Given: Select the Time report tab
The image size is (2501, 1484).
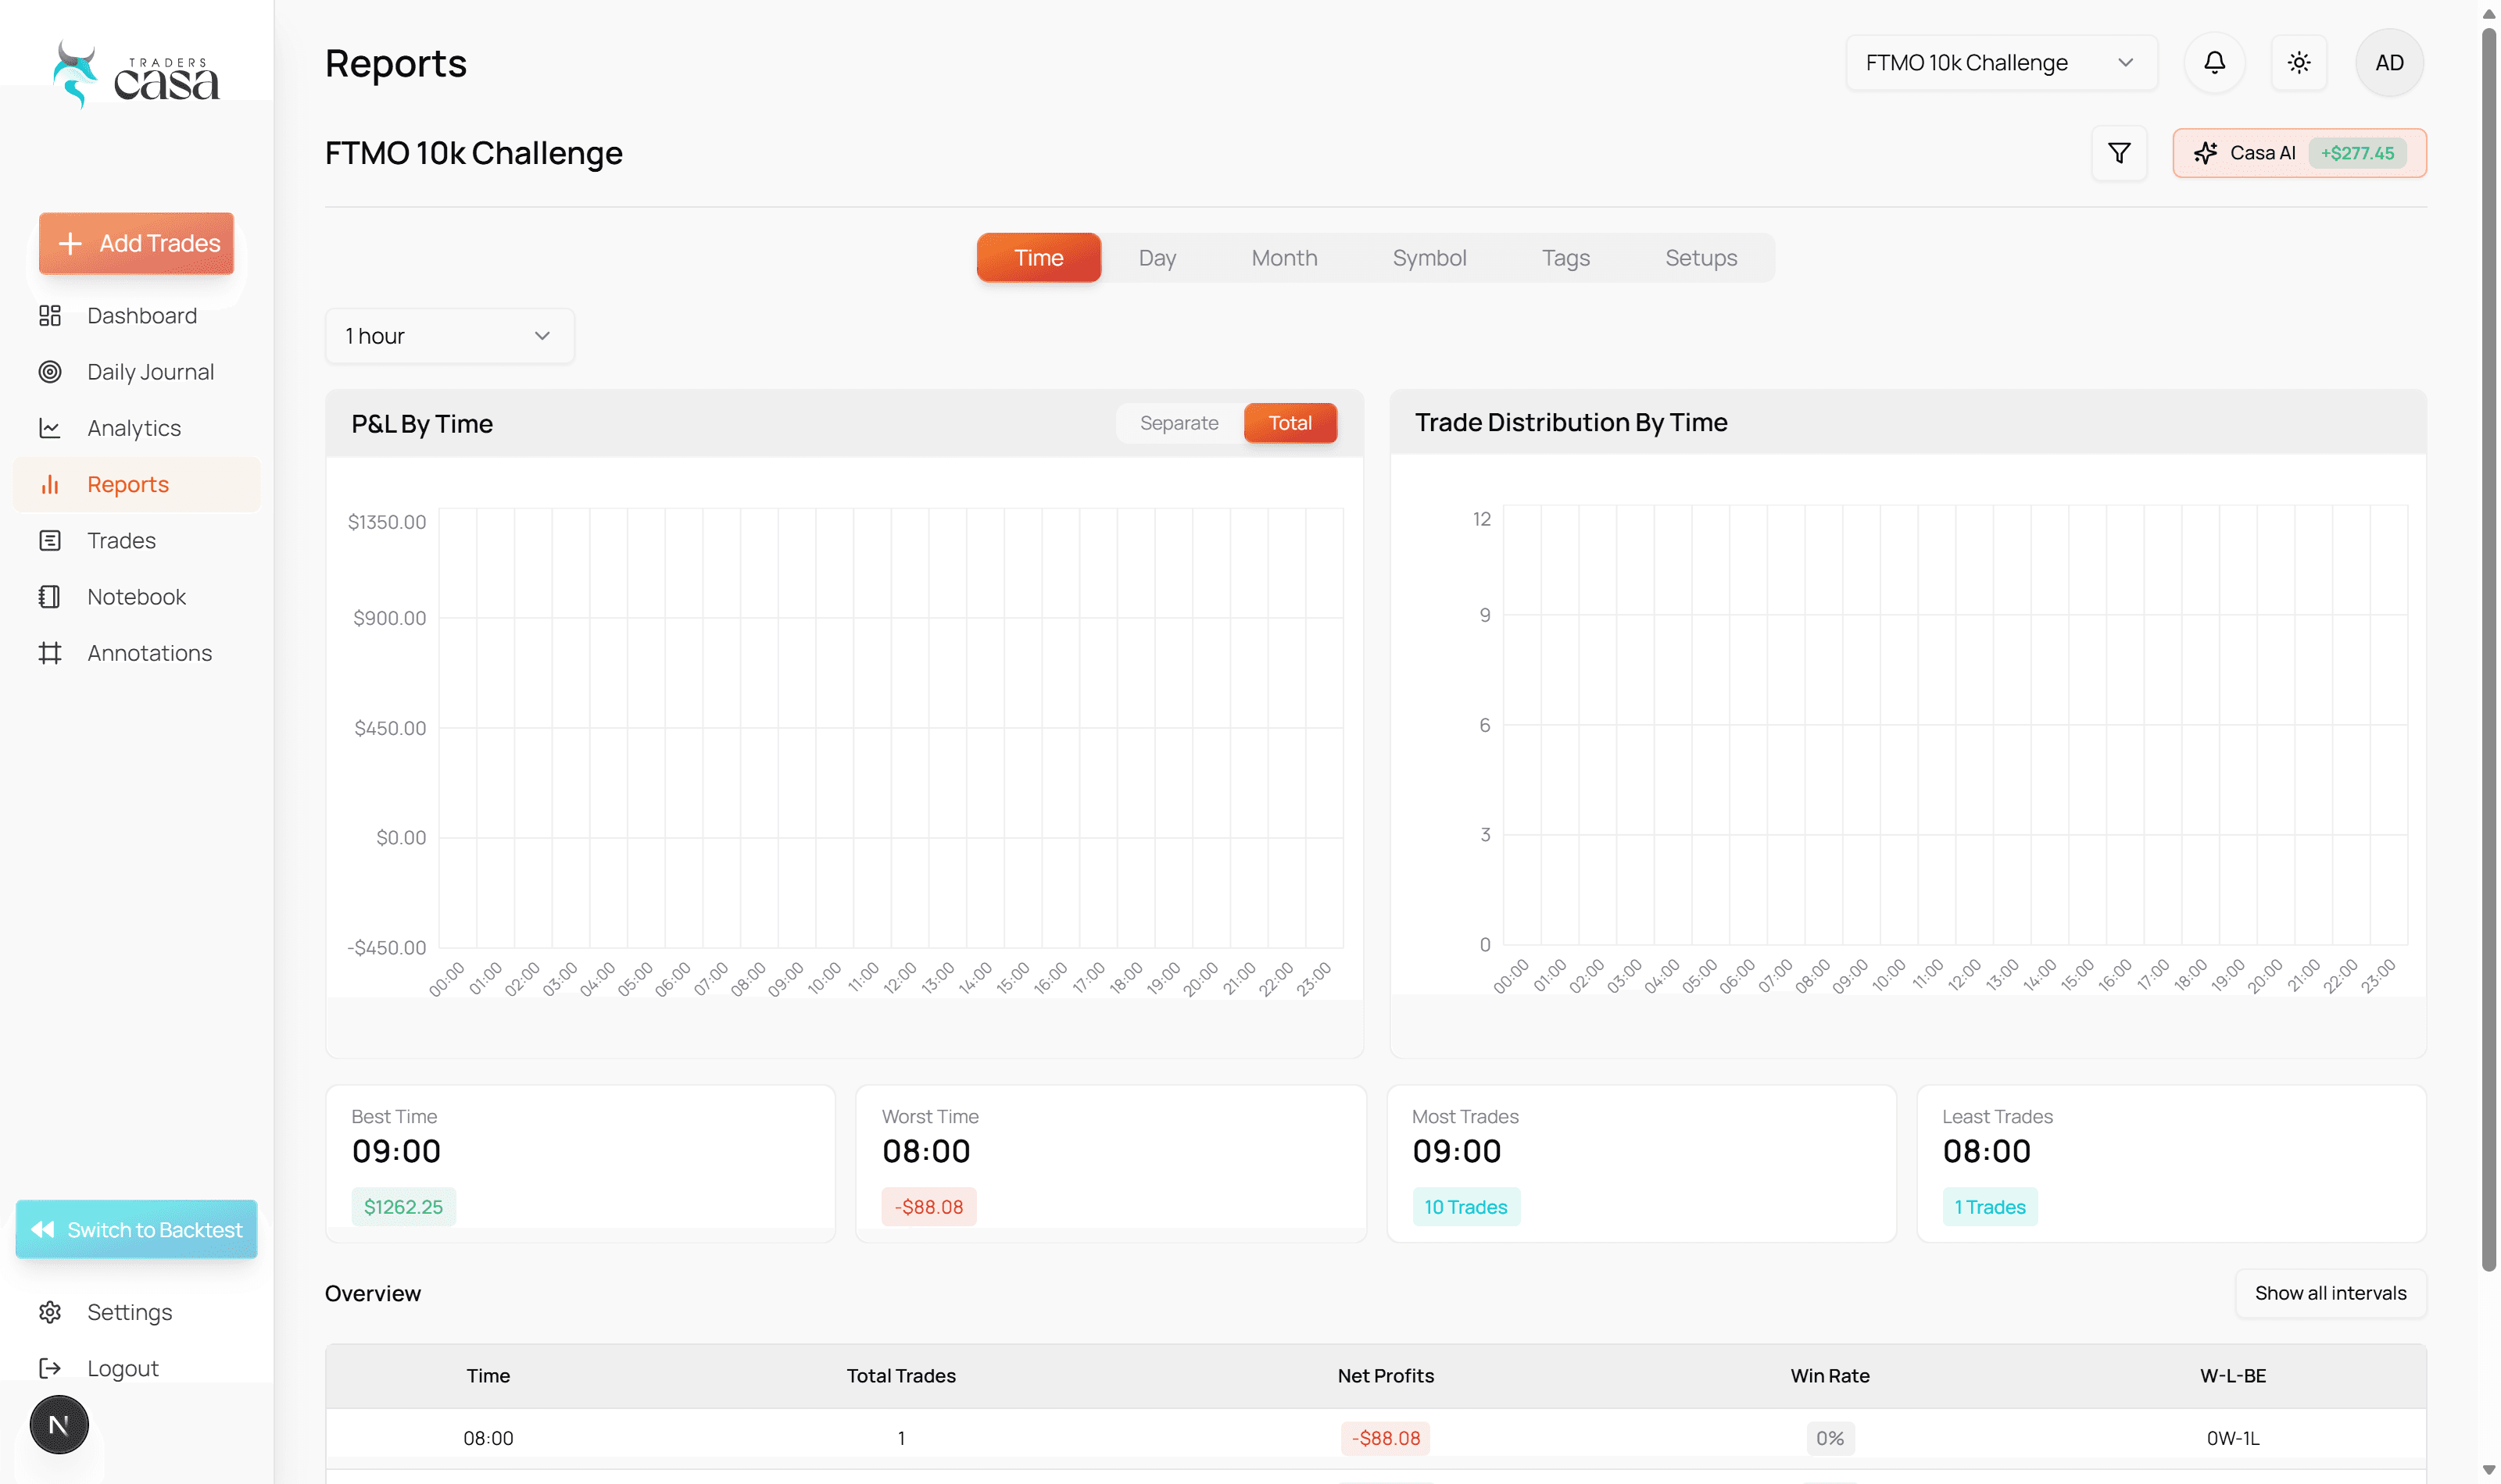Looking at the screenshot, I should (x=1039, y=258).
